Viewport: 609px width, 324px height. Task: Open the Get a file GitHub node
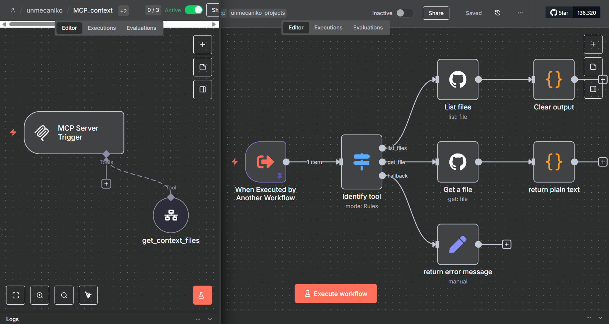click(458, 162)
